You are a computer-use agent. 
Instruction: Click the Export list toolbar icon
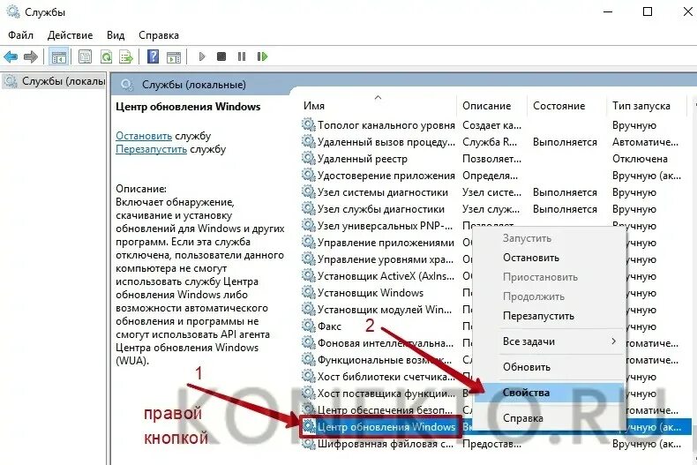click(126, 56)
